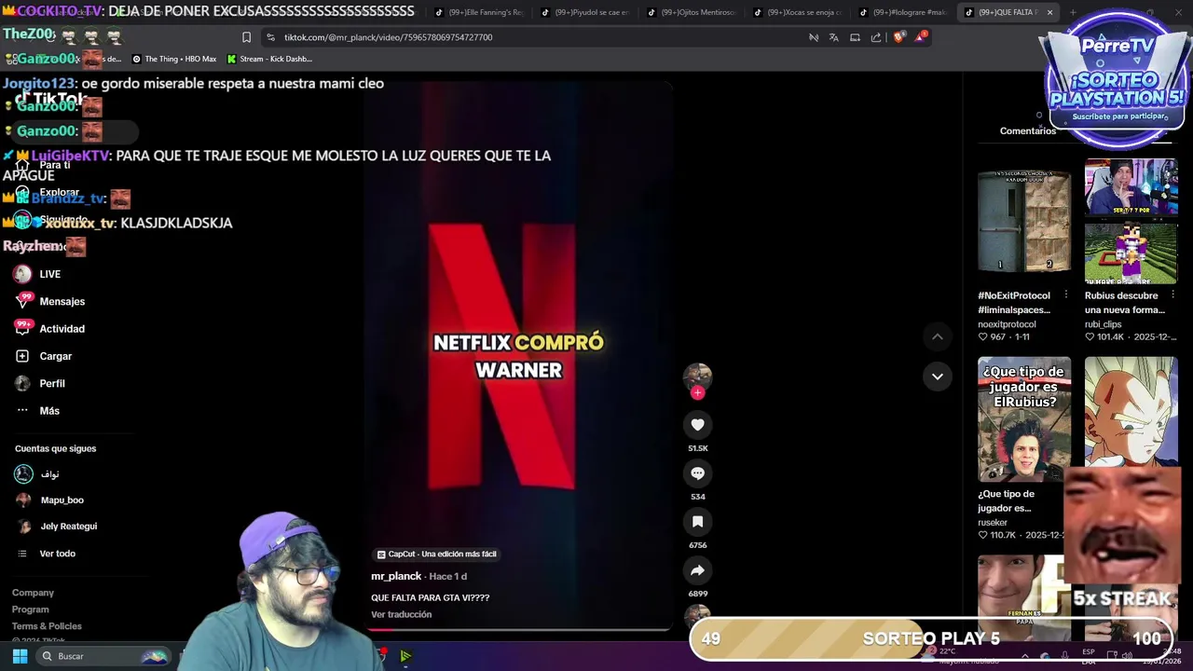Image resolution: width=1193 pixels, height=671 pixels.
Task: Switch to the Elle Fanning's TikTok tab
Action: (479, 12)
